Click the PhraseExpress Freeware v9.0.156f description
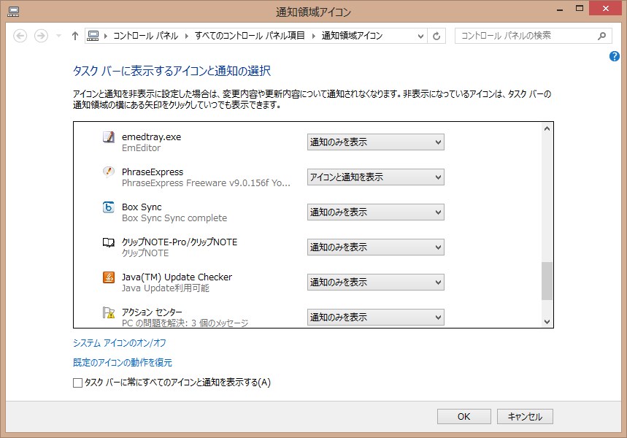Screen dimensions: 627x438 [x=206, y=183]
